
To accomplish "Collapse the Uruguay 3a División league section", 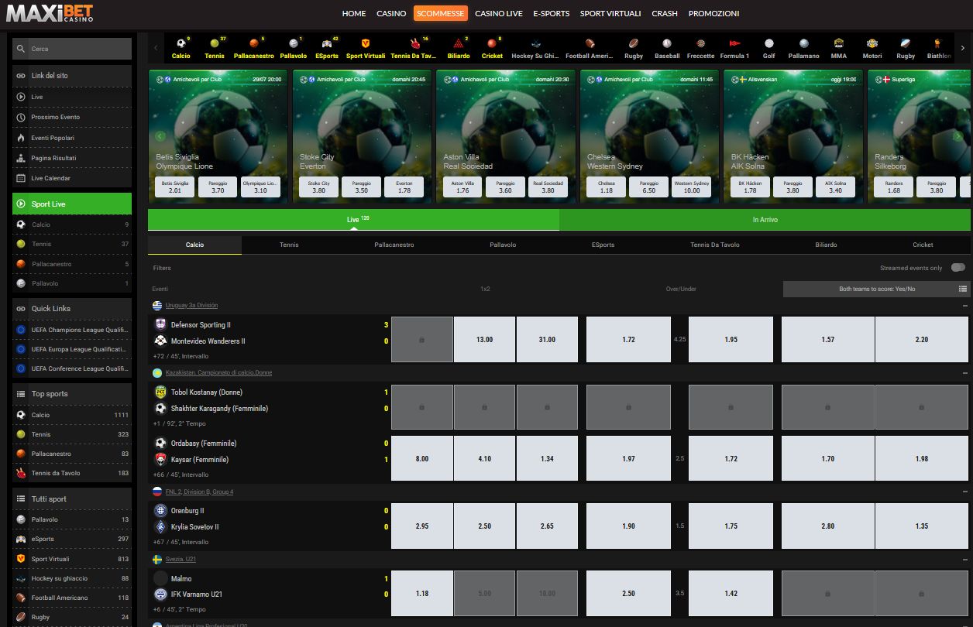I will point(964,306).
